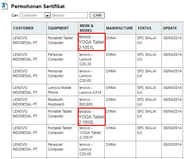Click the UPDATE column header
Viewport: 184px width, 159px height.
pyautogui.click(x=172, y=28)
